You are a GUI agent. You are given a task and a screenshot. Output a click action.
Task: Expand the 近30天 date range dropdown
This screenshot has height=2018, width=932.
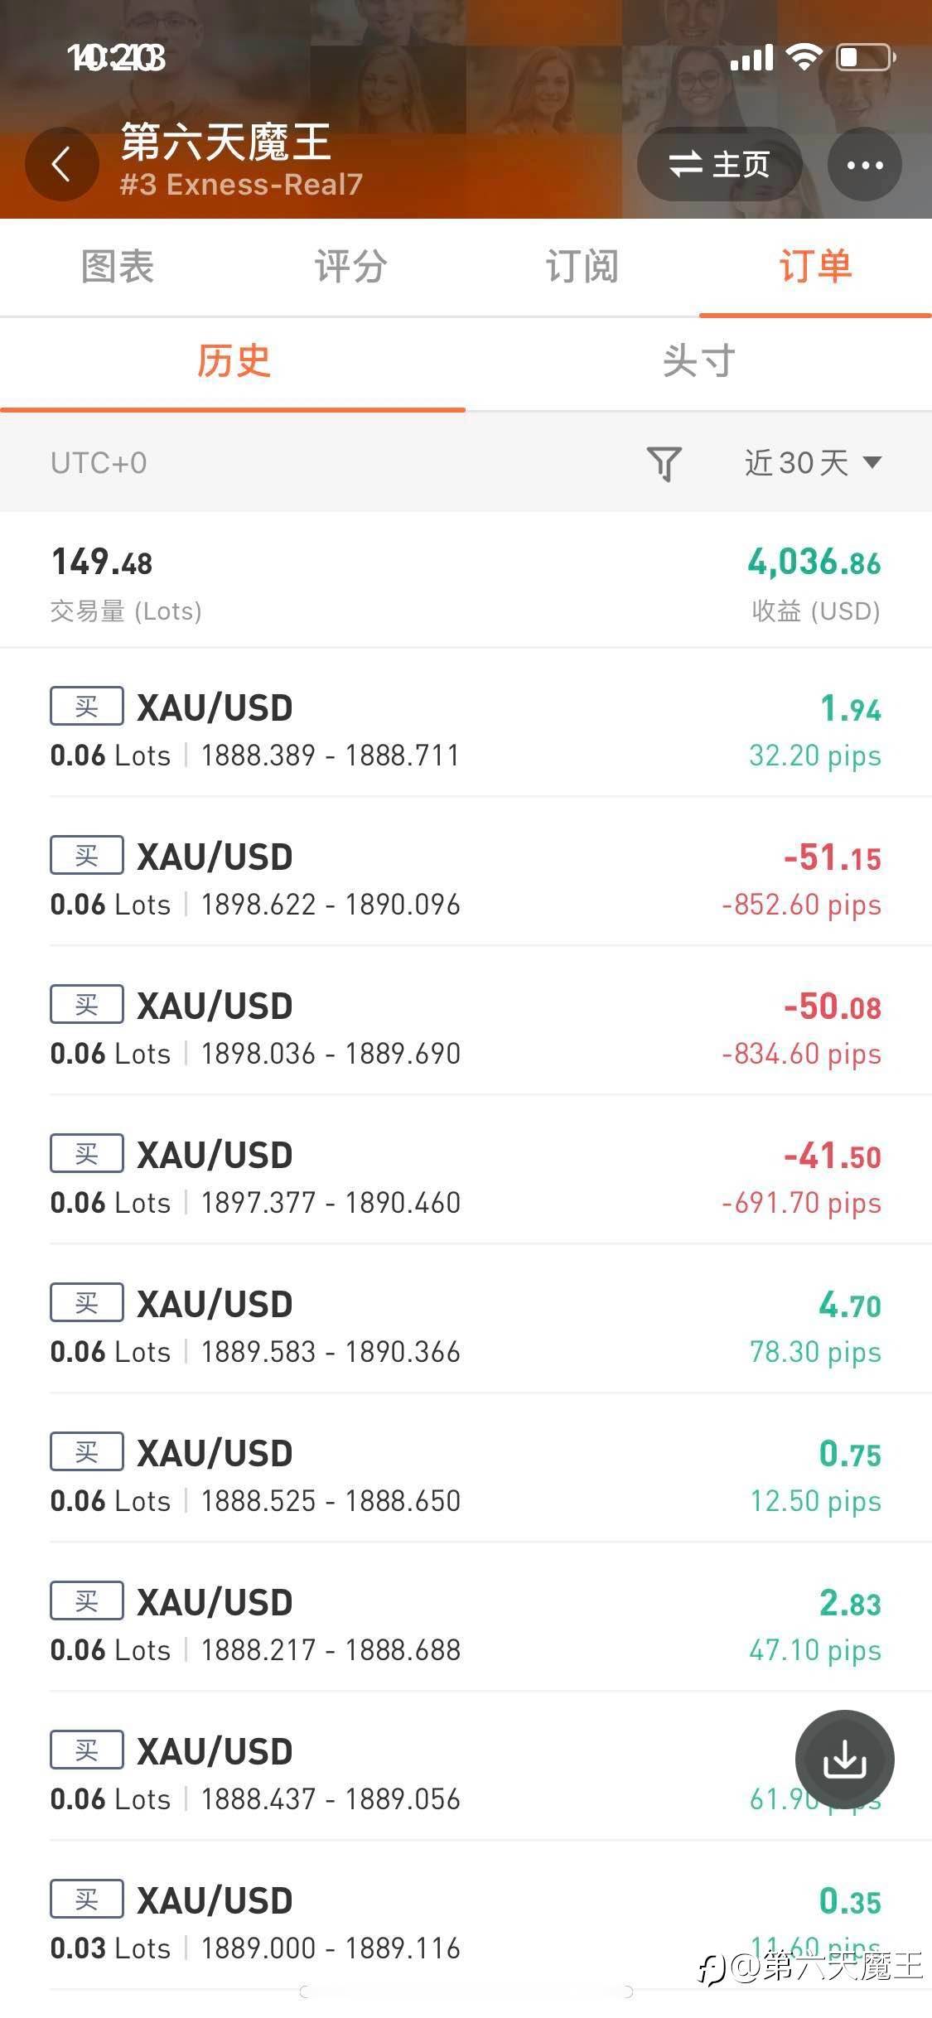[x=813, y=463]
